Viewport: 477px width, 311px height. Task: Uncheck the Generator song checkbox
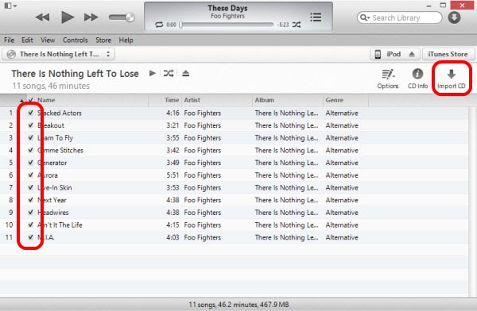(x=30, y=163)
